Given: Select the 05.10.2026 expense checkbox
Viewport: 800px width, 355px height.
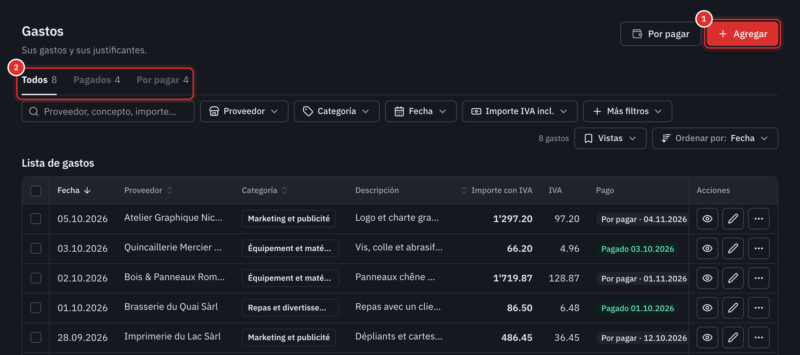Looking at the screenshot, I should pyautogui.click(x=36, y=219).
